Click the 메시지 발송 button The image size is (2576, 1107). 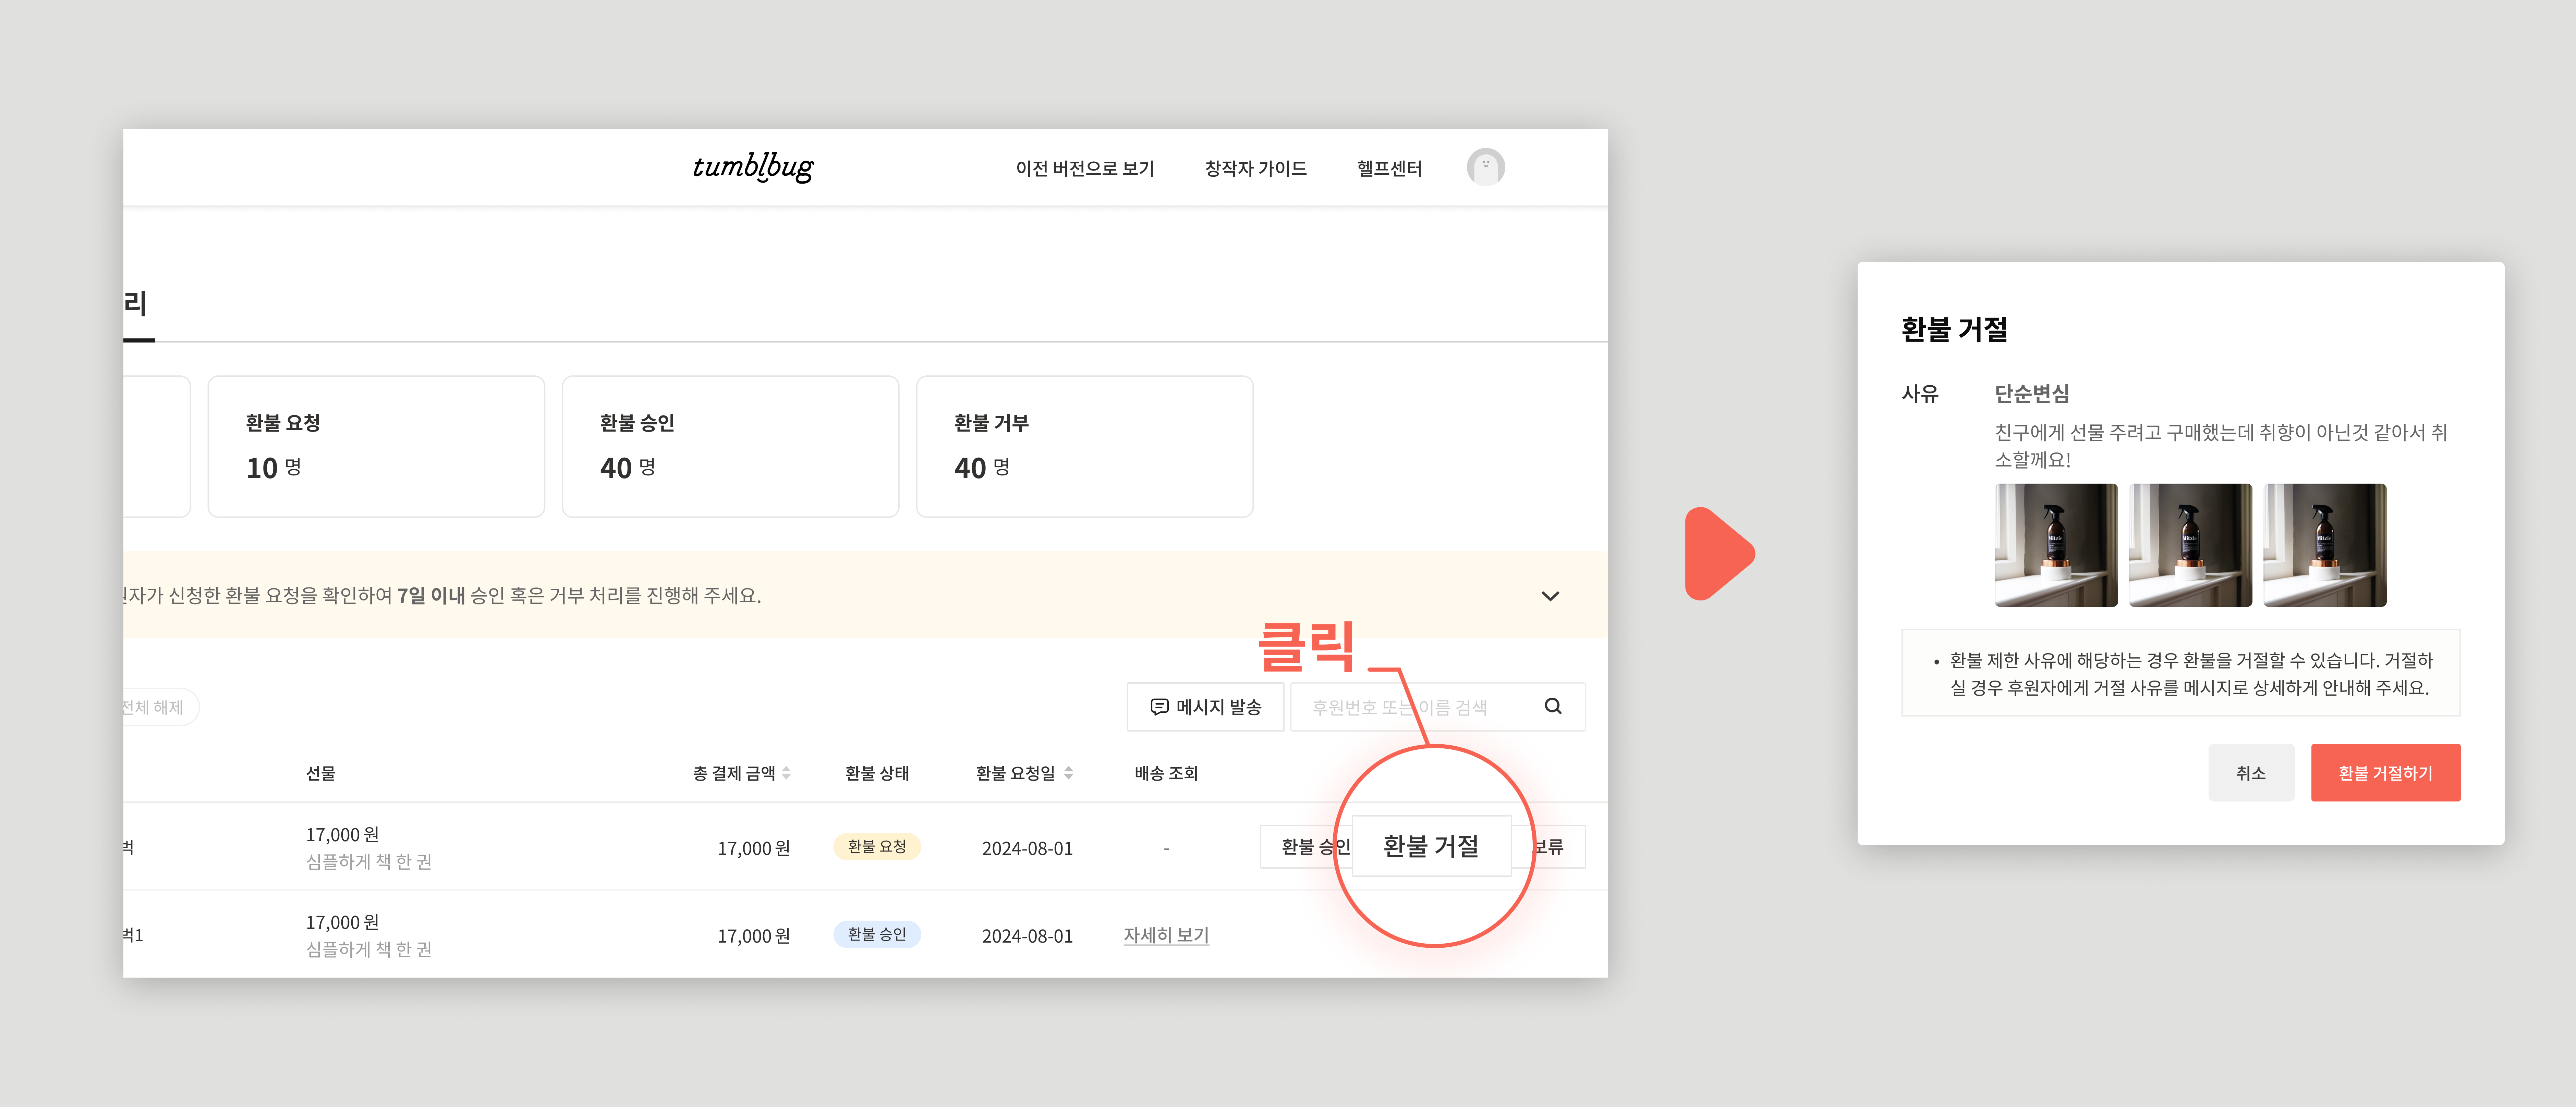(x=1205, y=706)
